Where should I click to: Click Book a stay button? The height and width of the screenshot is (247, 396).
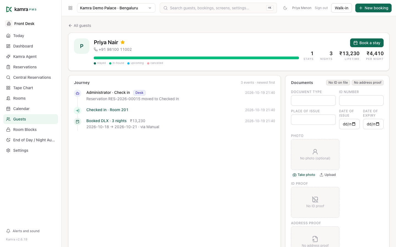367,43
